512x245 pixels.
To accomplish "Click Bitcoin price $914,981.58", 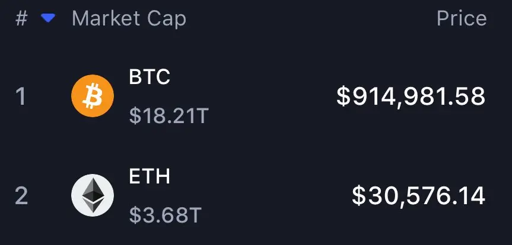I will tap(411, 97).
